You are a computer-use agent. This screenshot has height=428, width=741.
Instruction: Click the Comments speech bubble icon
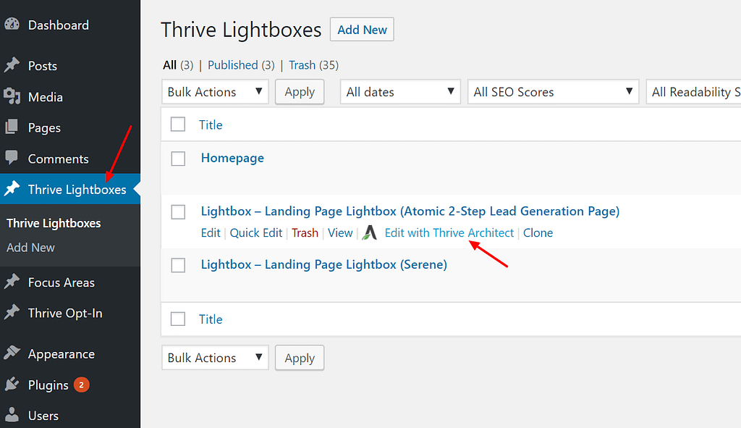point(12,159)
